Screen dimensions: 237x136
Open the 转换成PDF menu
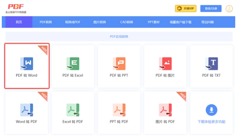(73, 22)
